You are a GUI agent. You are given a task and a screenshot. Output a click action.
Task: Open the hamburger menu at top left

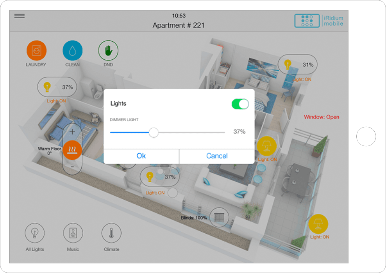coord(20,16)
